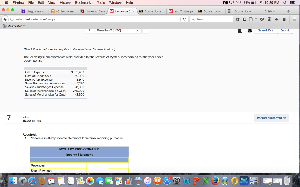Click the Required Information button
The width and height of the screenshot is (300, 187).
click(271, 118)
